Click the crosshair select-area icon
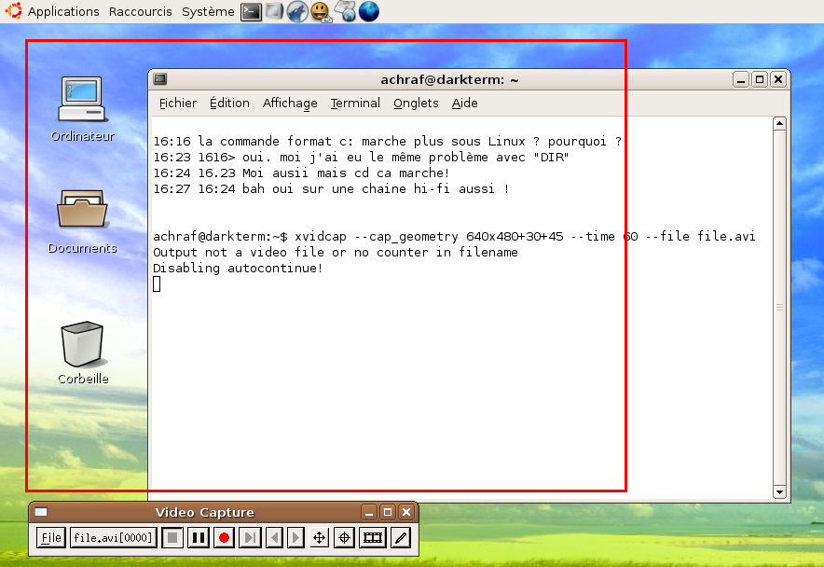The width and height of the screenshot is (824, 567). (x=344, y=537)
